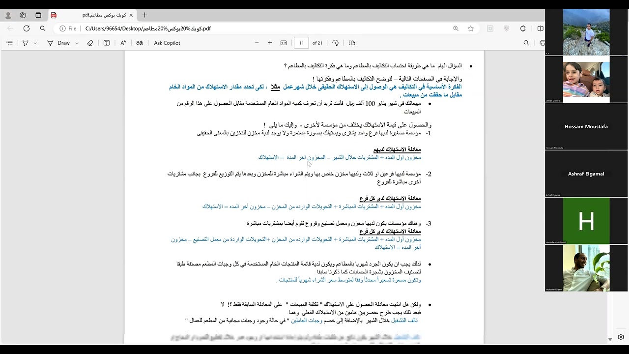
Task: Select the green H participant tile
Action: 586,221
